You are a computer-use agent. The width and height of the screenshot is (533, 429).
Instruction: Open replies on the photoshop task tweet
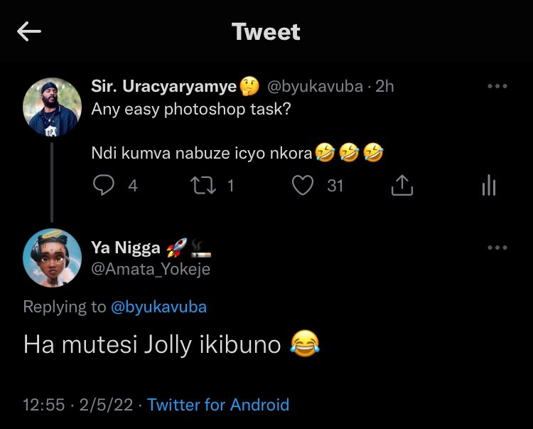[104, 186]
